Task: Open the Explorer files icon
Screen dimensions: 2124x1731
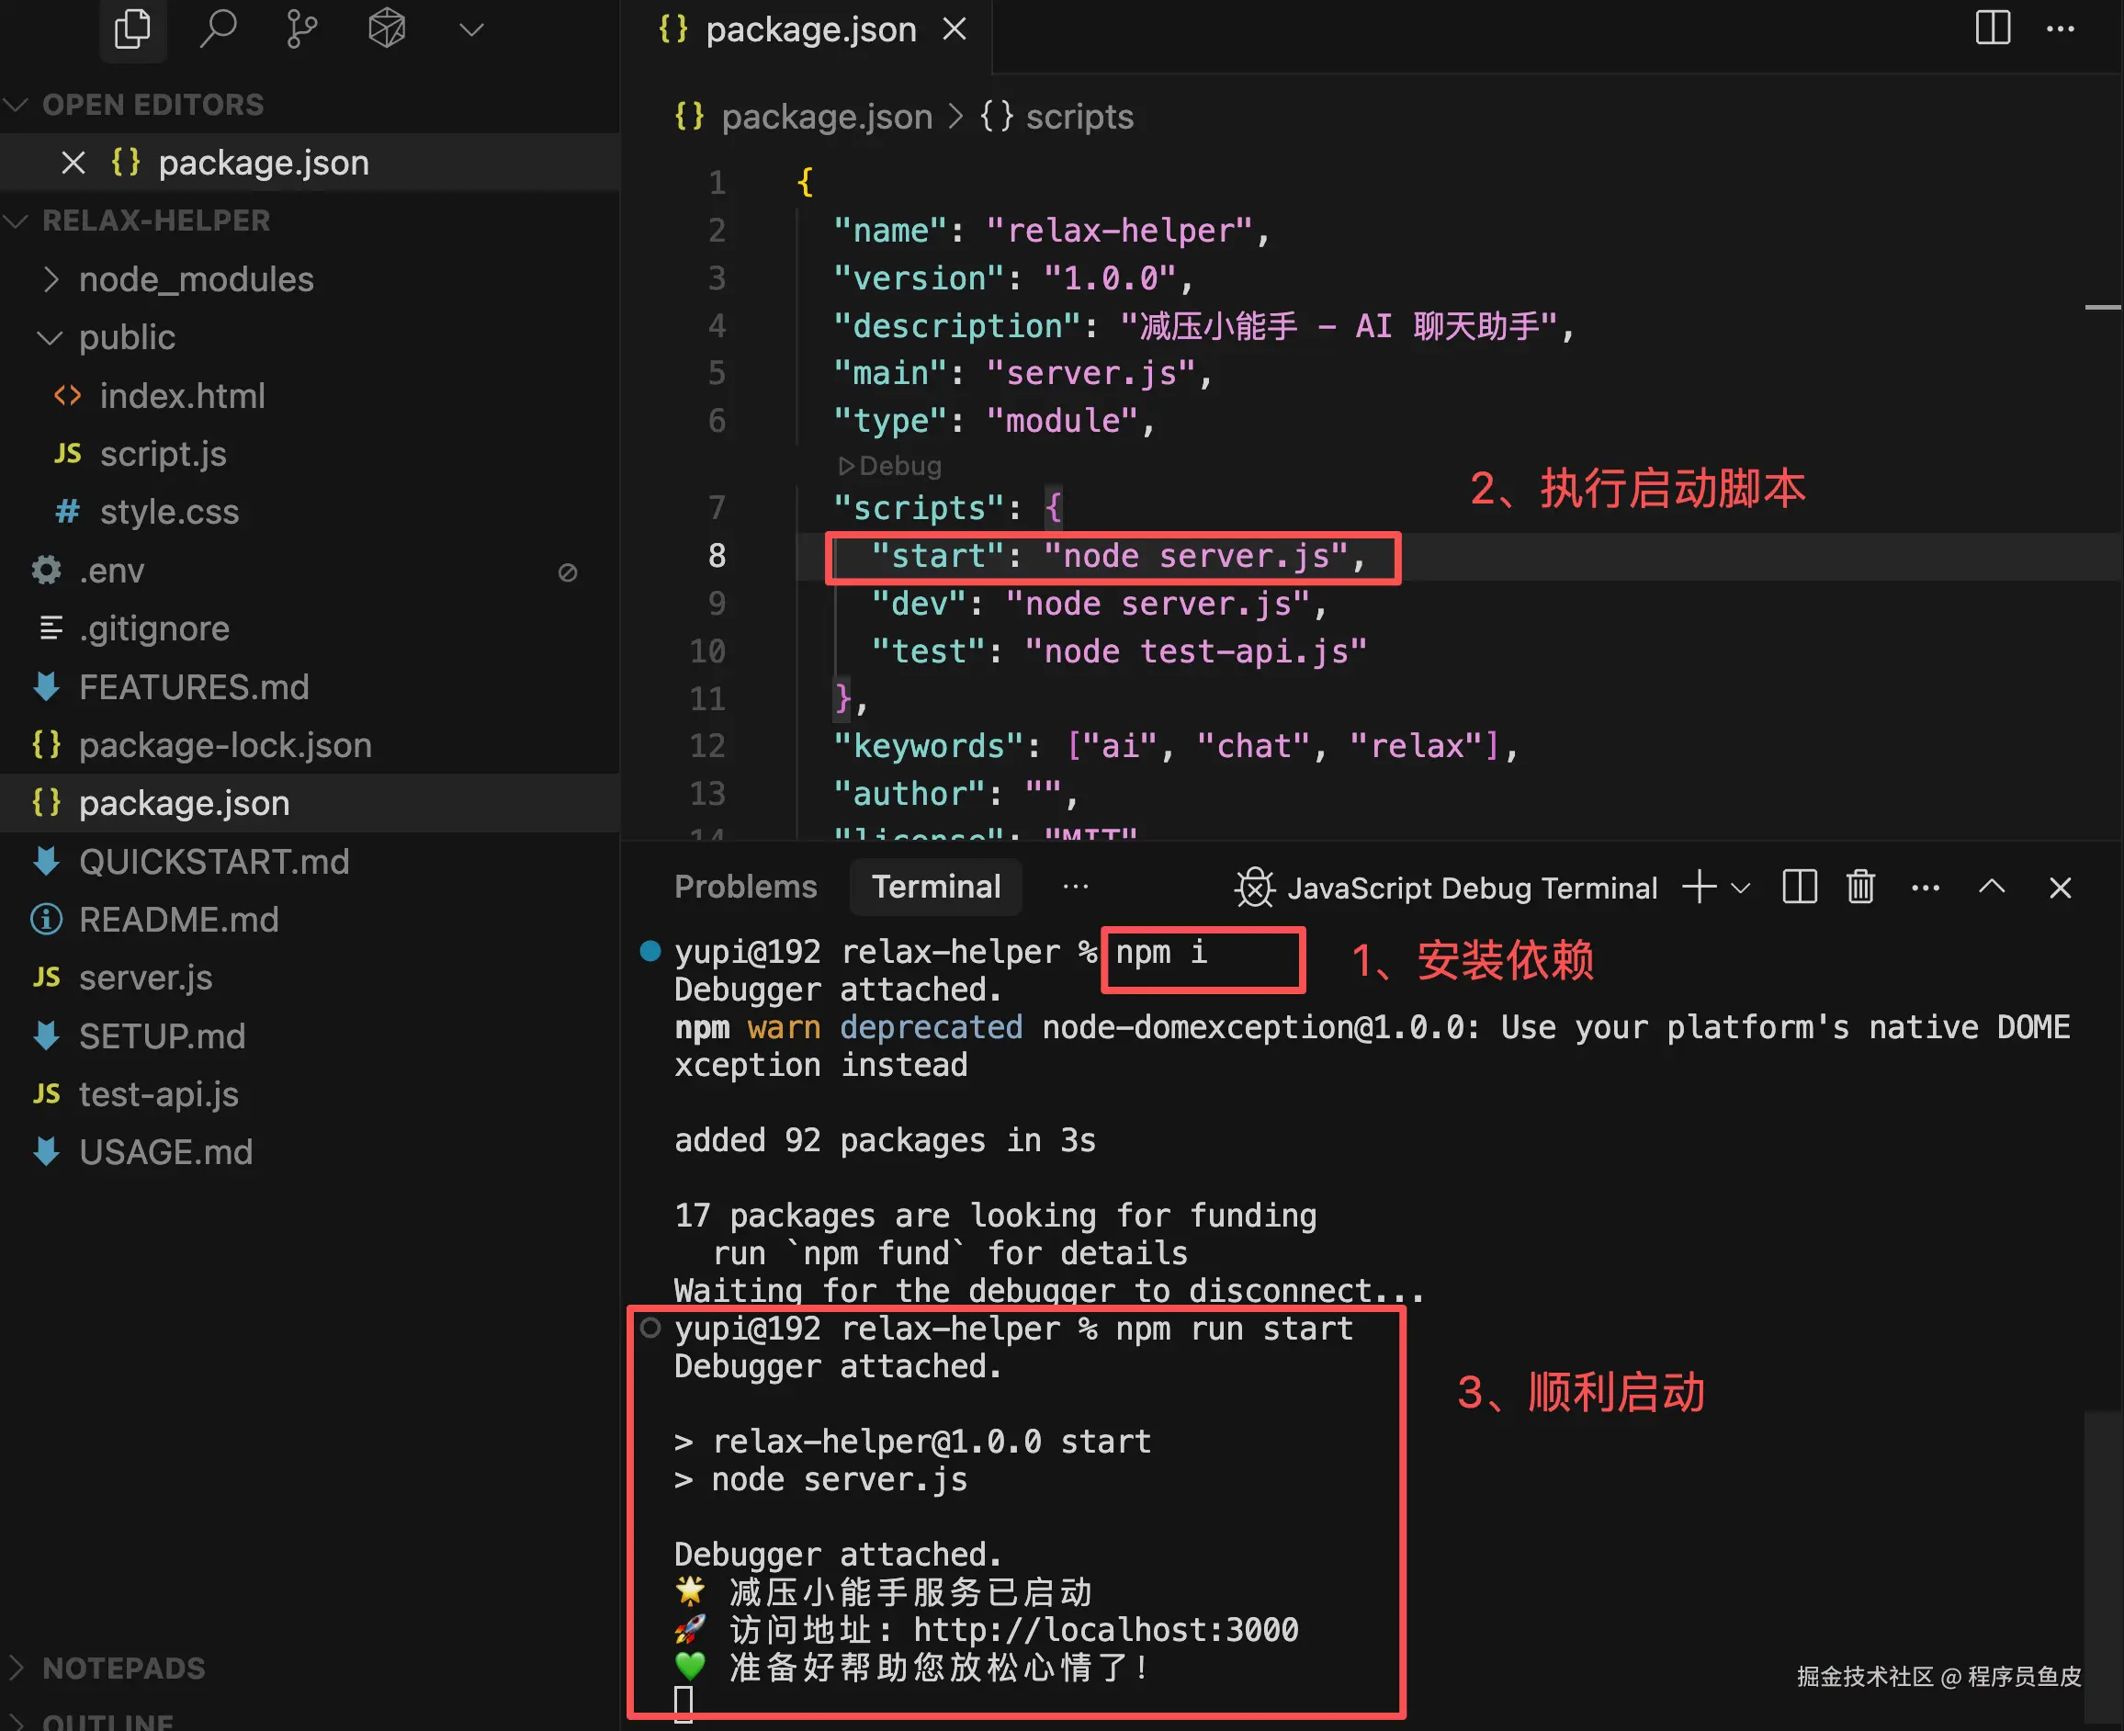Action: coord(131,30)
